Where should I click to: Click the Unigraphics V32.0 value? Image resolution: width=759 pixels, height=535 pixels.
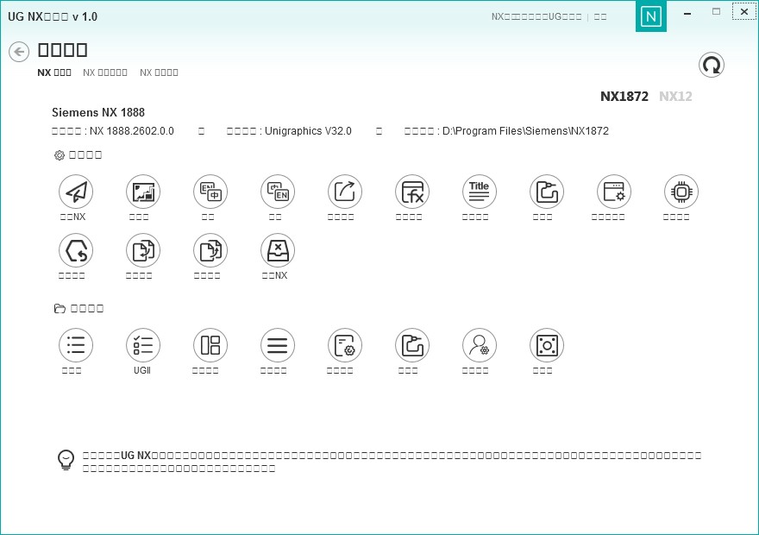coord(309,131)
